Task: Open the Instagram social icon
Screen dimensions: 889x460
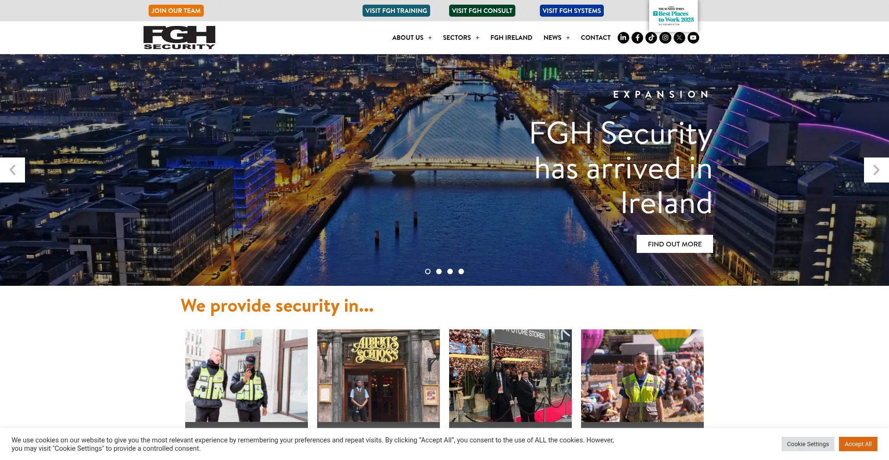Action: point(665,38)
